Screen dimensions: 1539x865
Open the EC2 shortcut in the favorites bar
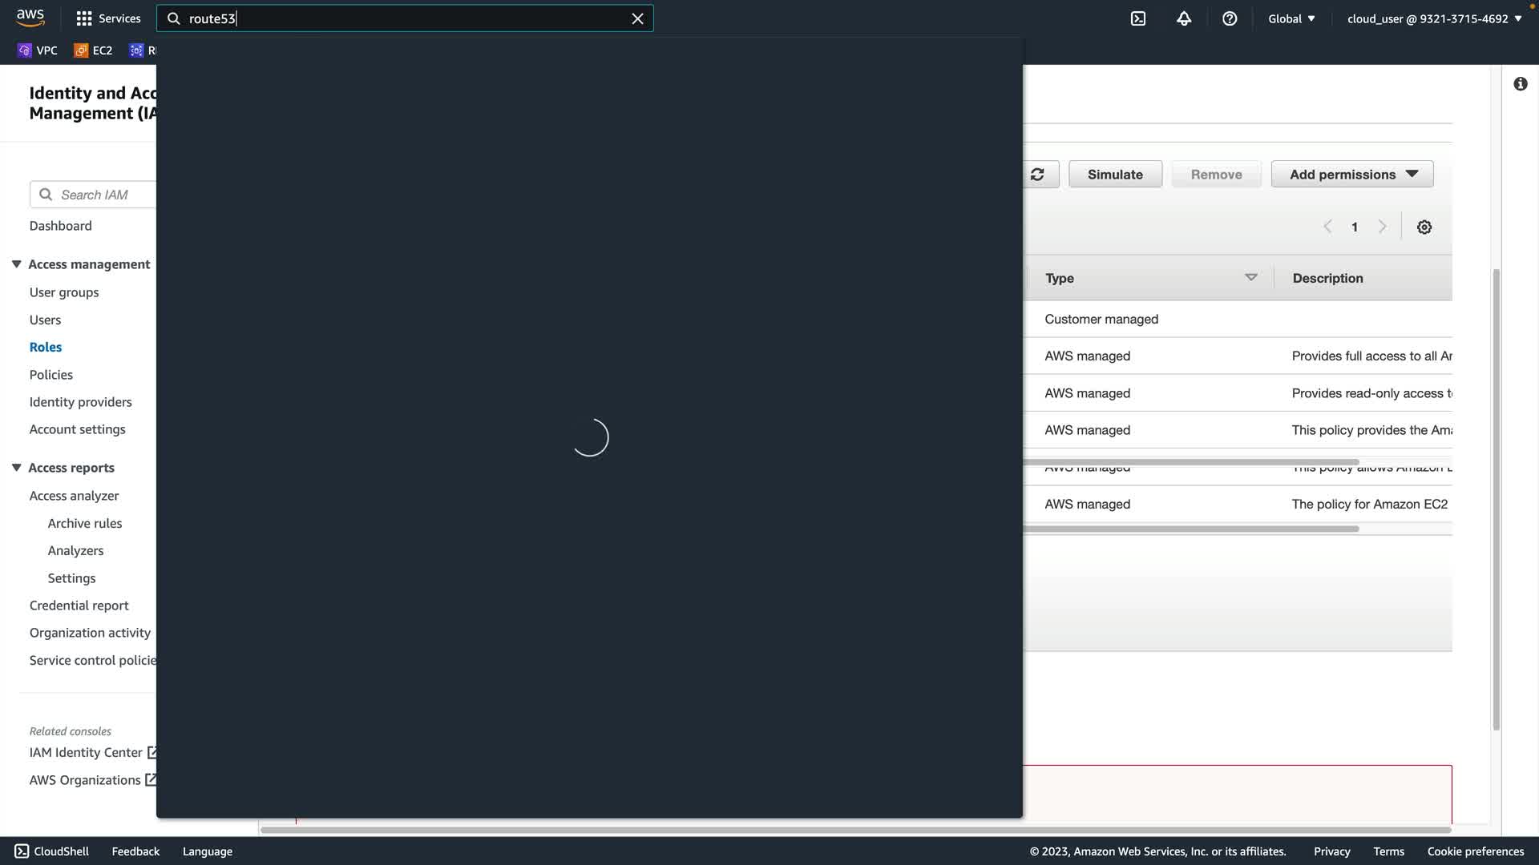(93, 50)
